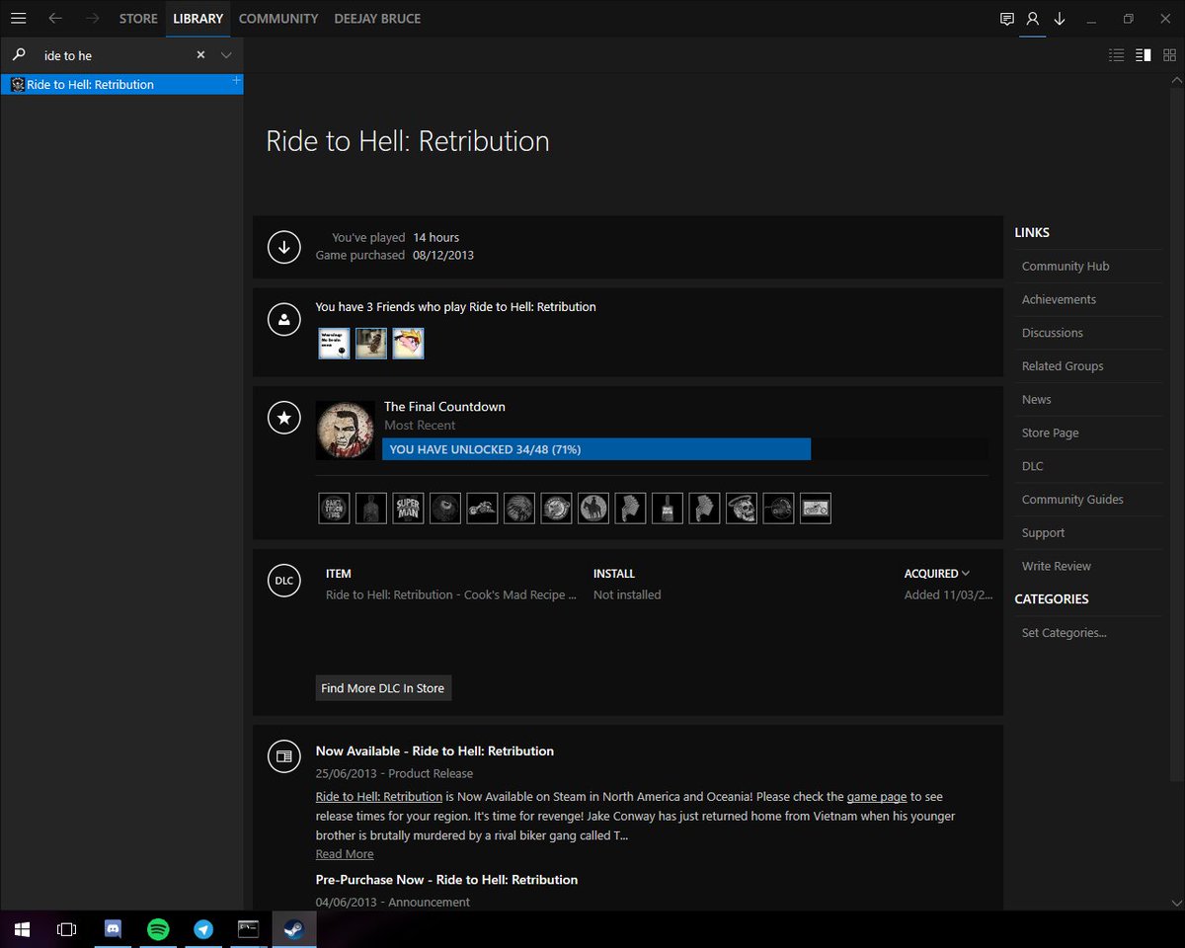The image size is (1185, 948).
Task: Open the COMMUNITY tab
Action: (278, 19)
